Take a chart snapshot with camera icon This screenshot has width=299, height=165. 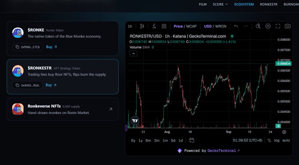pos(288,26)
